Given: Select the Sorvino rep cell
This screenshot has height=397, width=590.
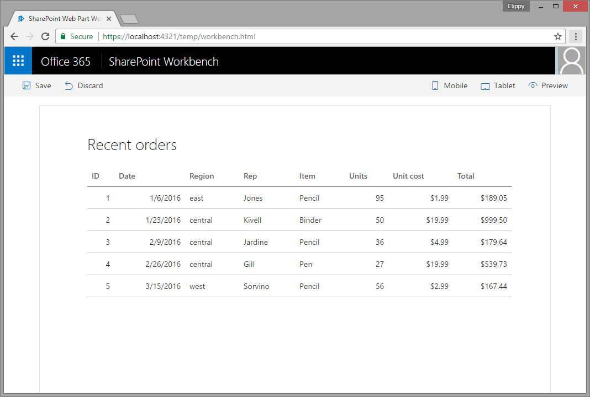Looking at the screenshot, I should click(256, 286).
